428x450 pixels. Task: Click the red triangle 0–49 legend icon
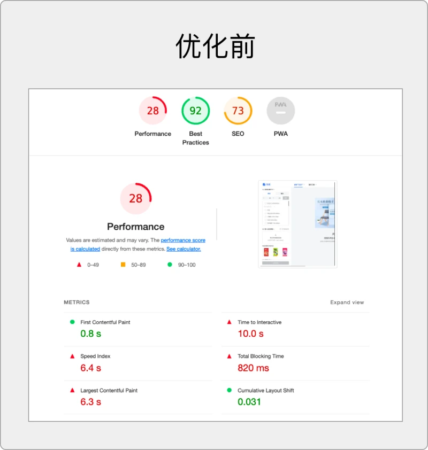pos(79,265)
